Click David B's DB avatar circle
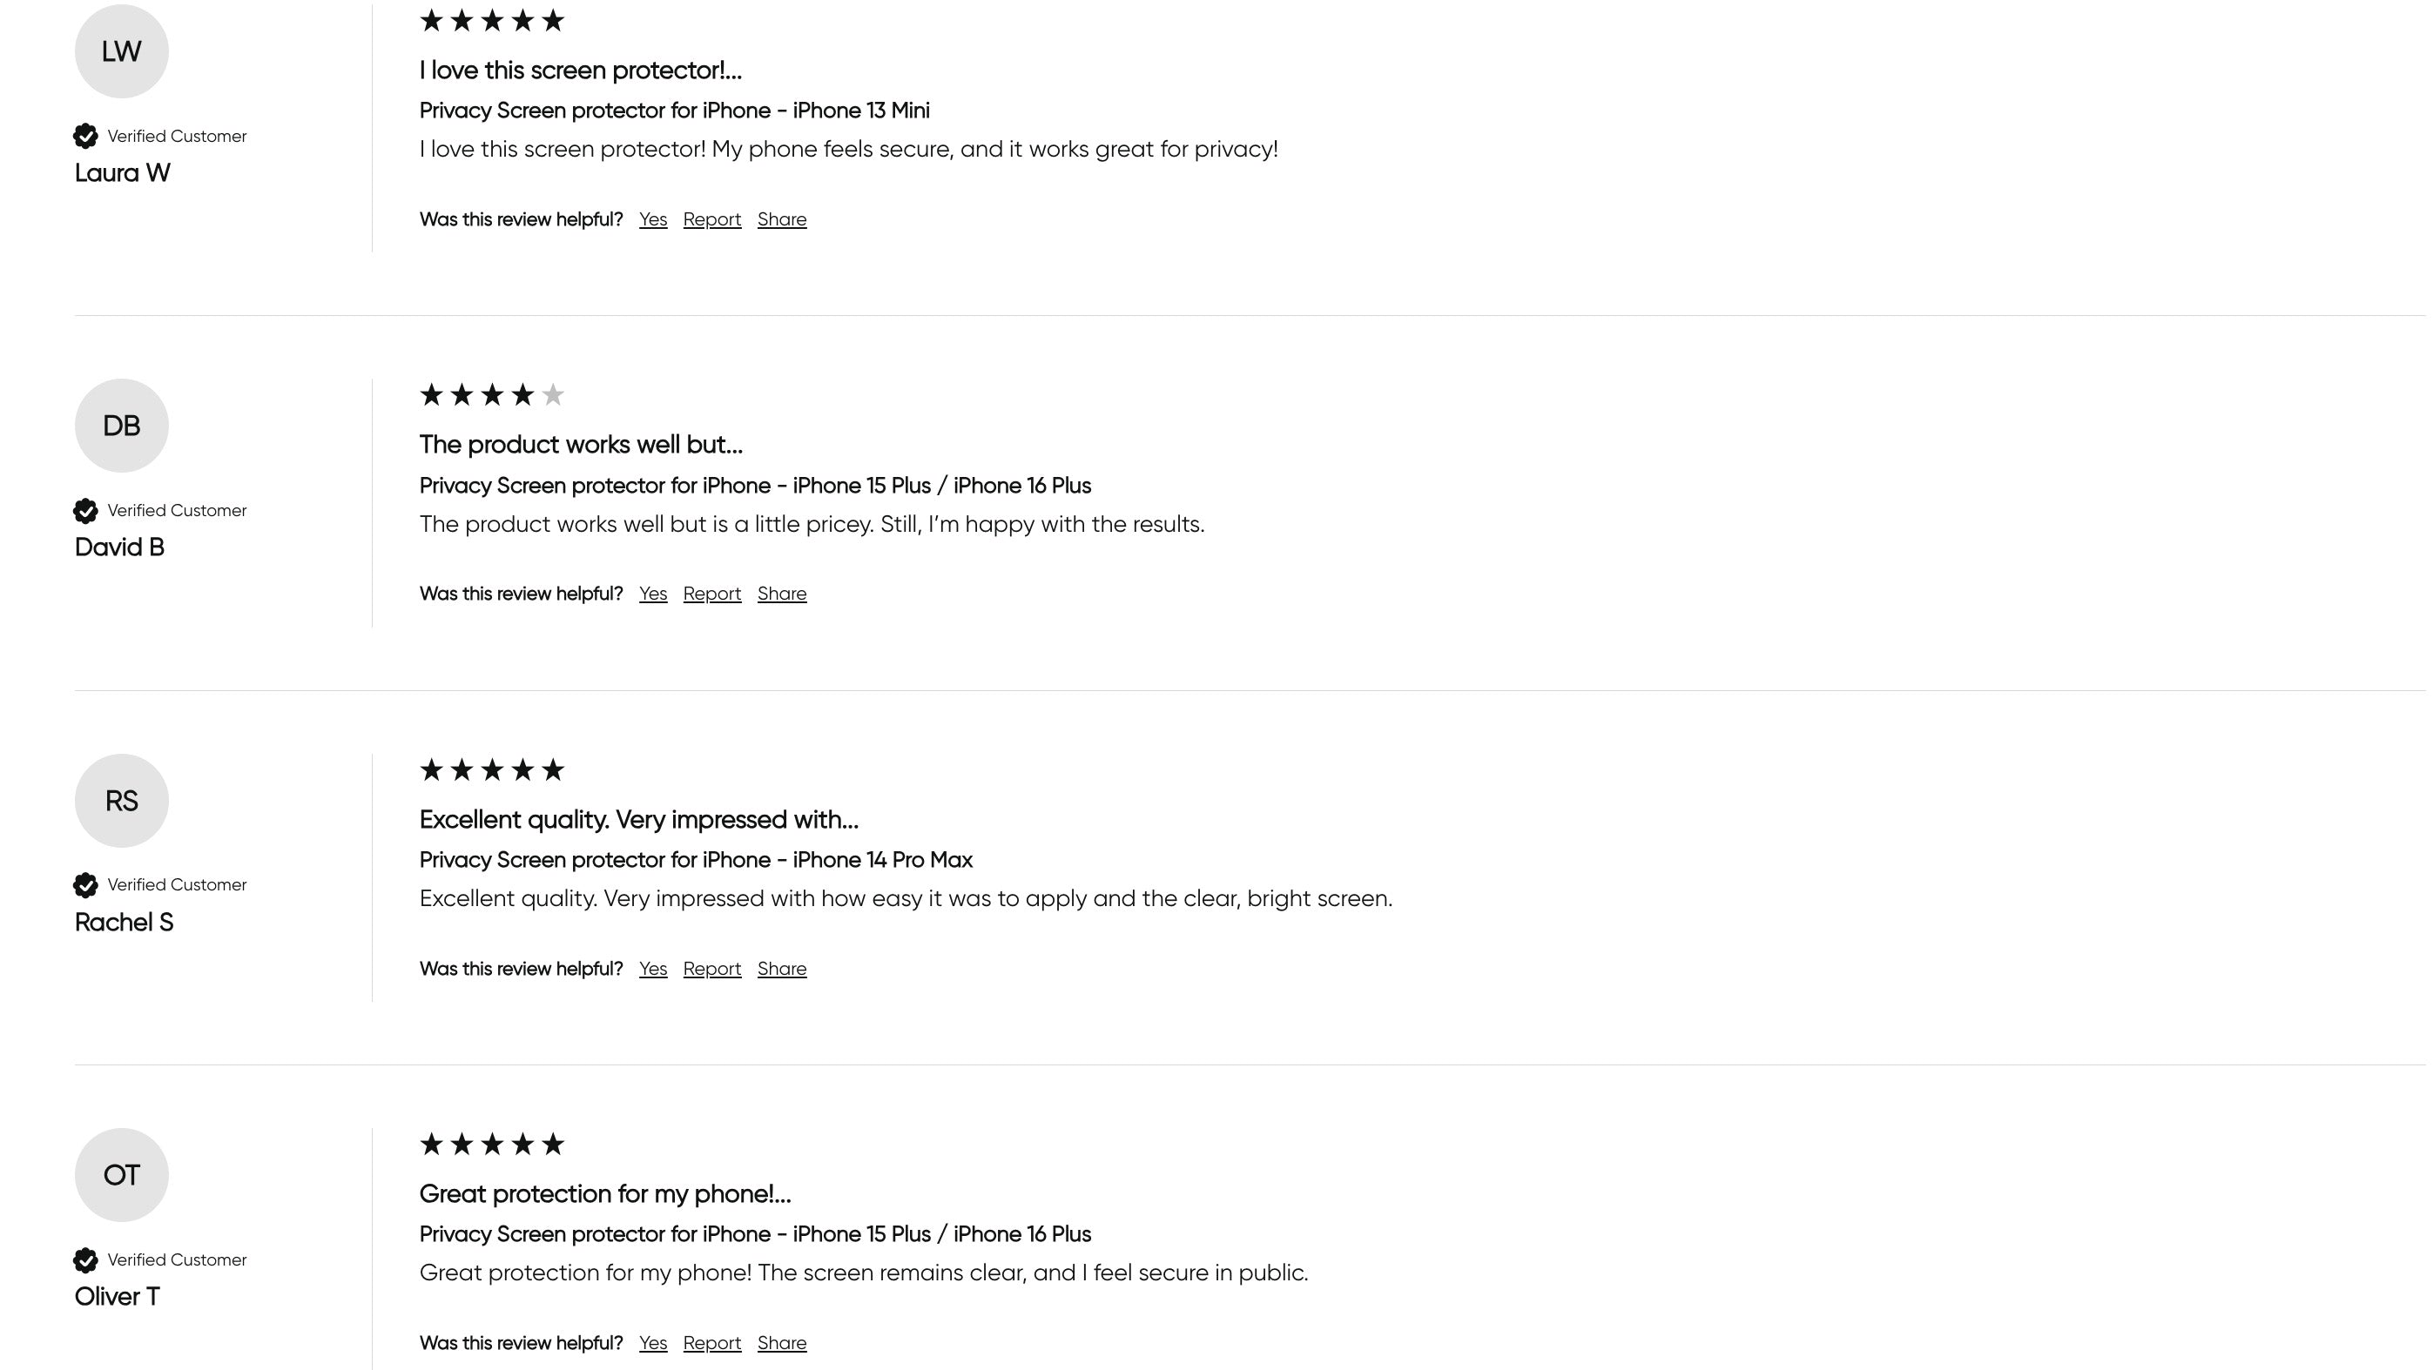Viewport: 2433px width, 1370px height. tap(122, 426)
